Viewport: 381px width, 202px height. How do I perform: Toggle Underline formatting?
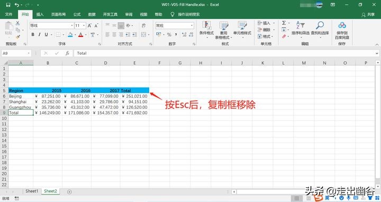tap(46, 35)
